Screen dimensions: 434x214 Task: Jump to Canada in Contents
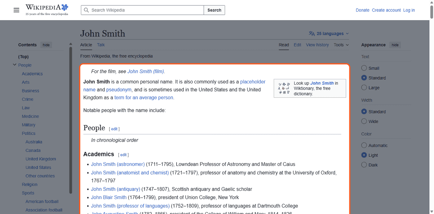point(33,150)
